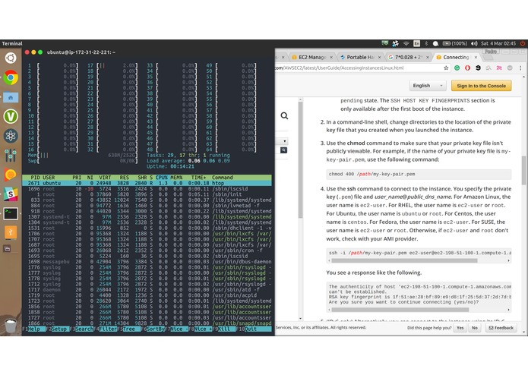Click the red O Chrome extension icon
This screenshot has width=528, height=375.
467,68
